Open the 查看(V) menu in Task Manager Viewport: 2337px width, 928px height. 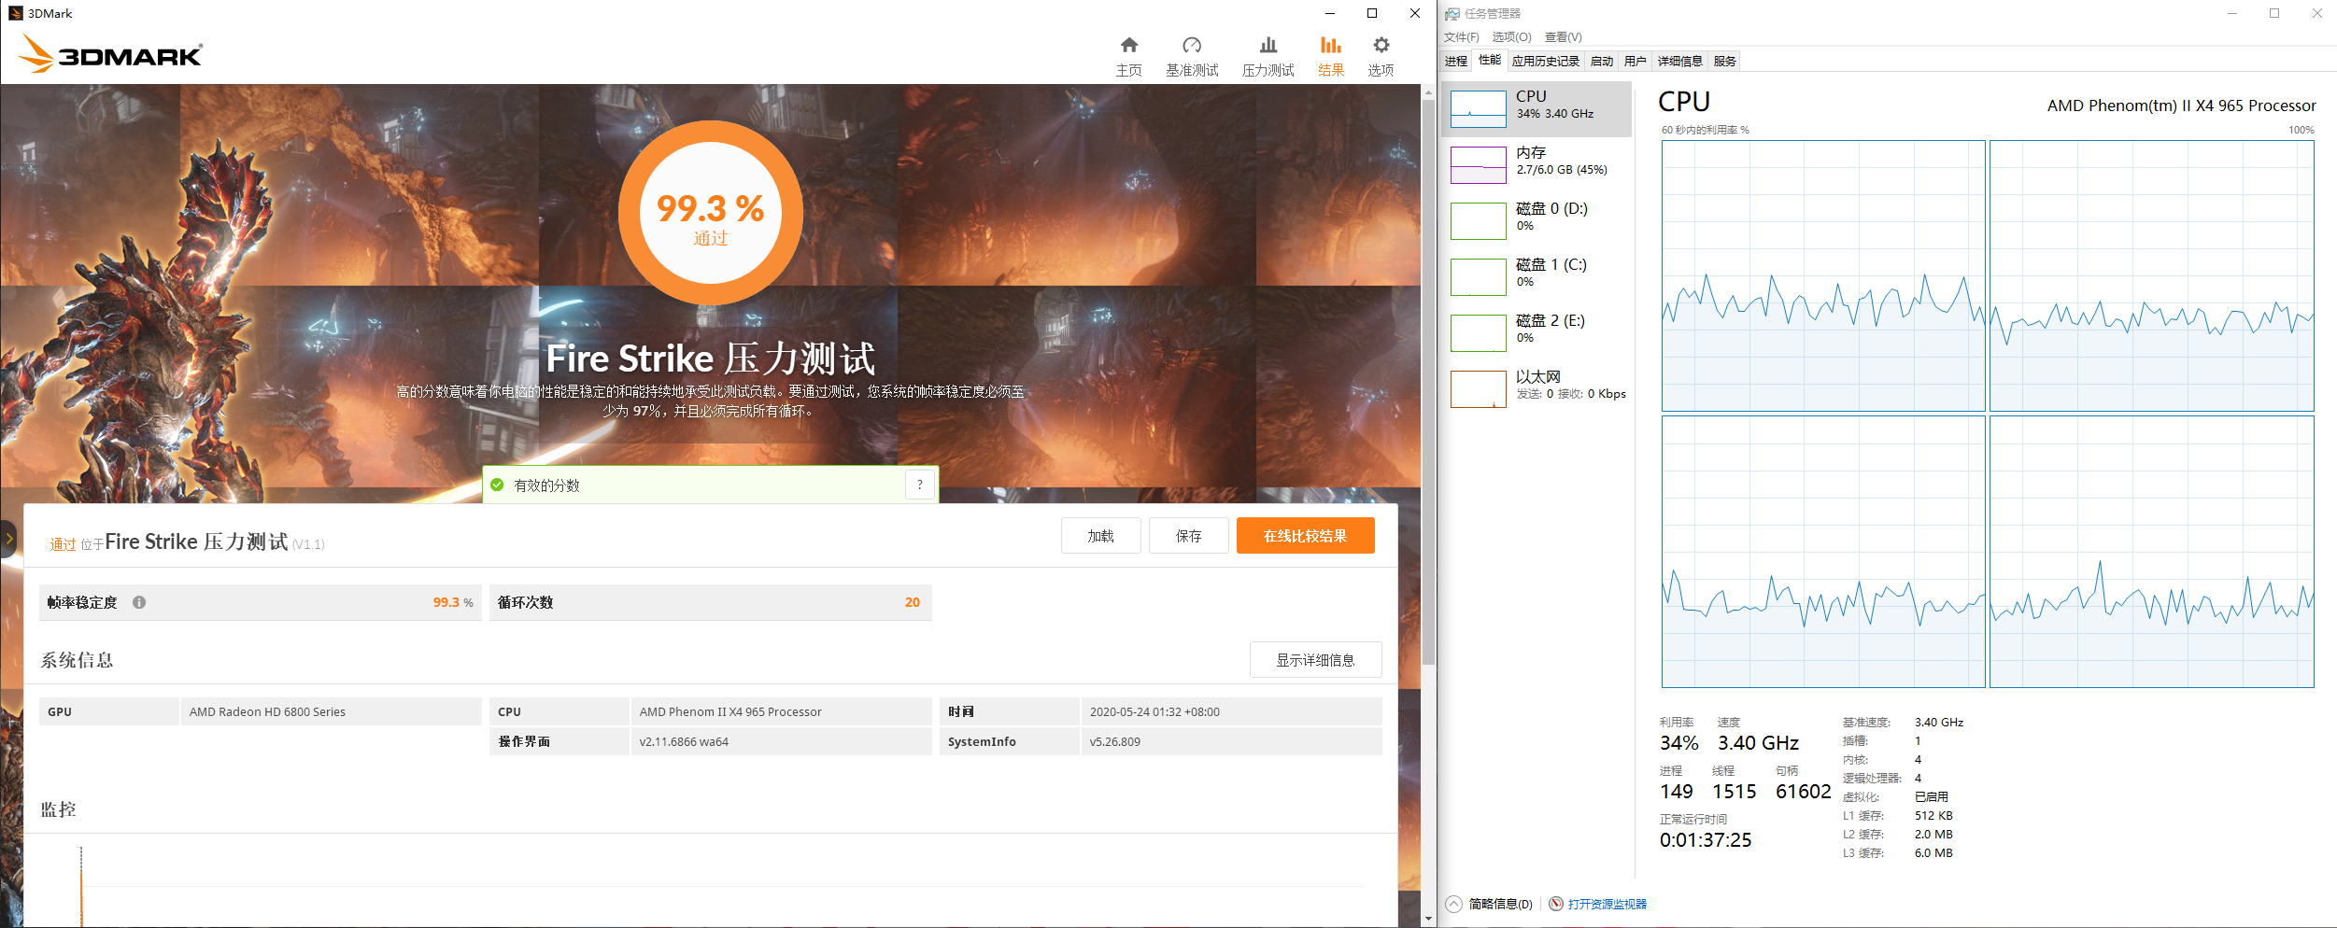click(1564, 37)
